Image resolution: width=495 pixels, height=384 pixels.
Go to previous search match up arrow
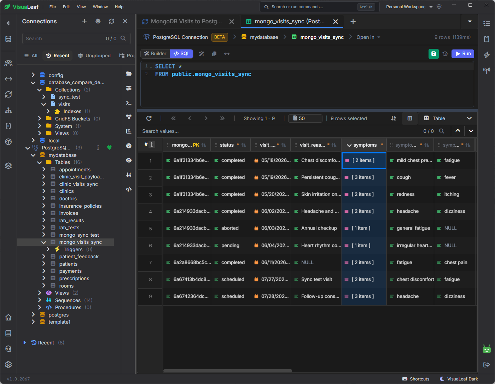458,131
